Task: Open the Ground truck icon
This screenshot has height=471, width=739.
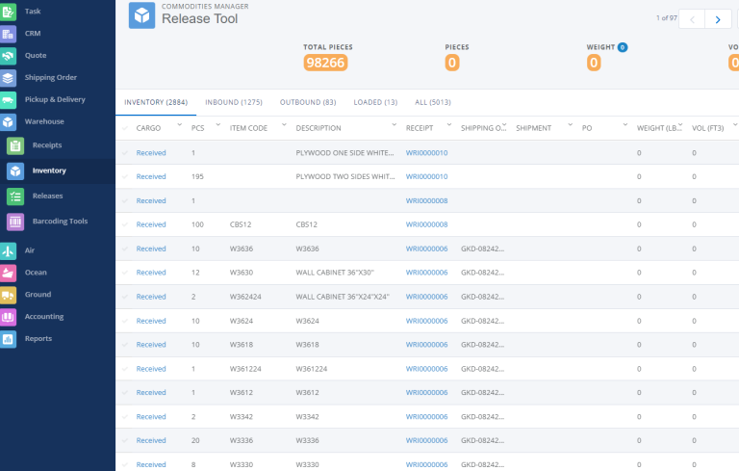Action: pyautogui.click(x=8, y=295)
